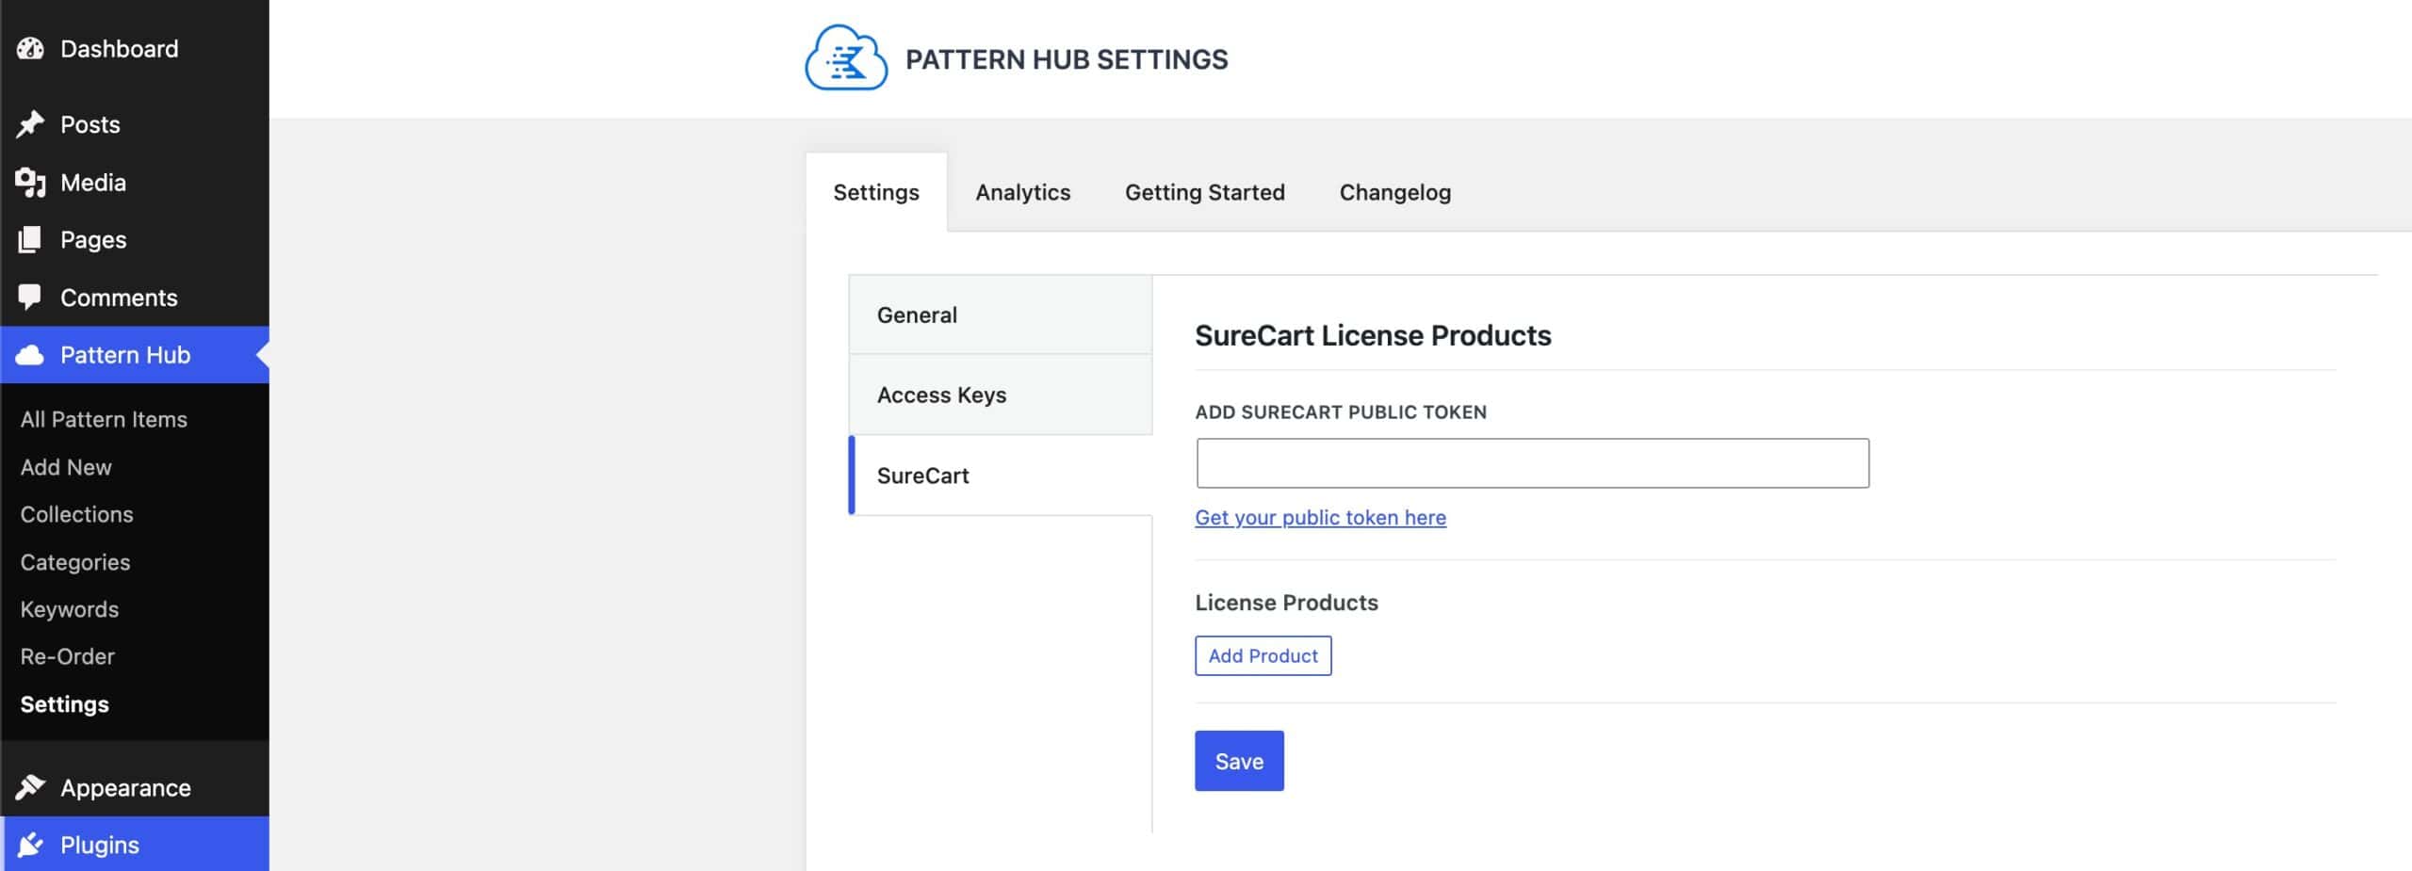Click Add New under Pattern Hub

click(x=66, y=467)
